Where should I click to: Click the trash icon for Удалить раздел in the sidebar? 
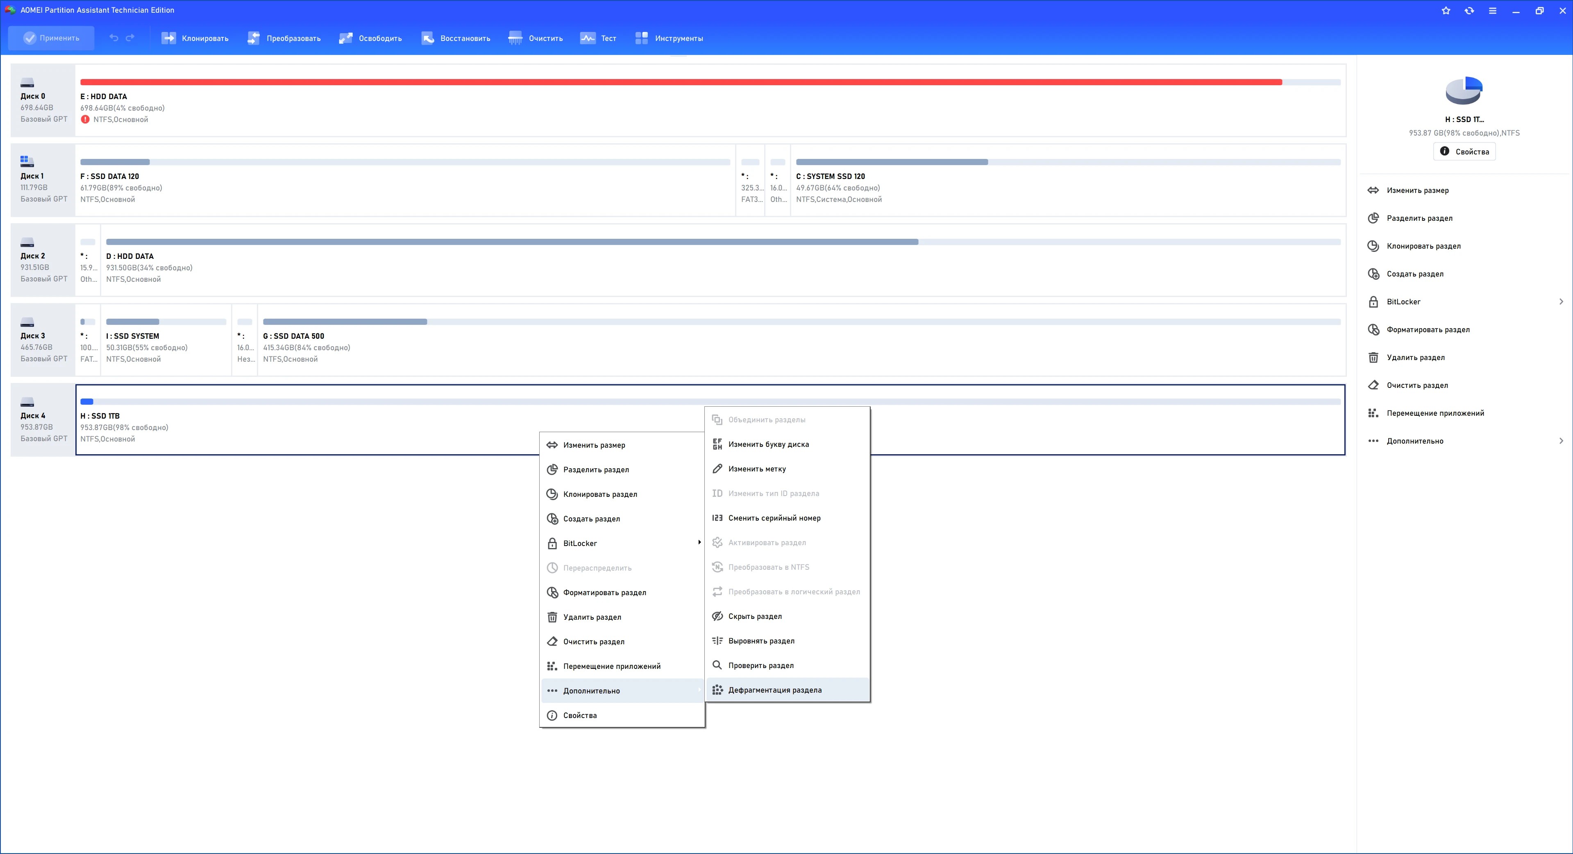tap(1373, 358)
